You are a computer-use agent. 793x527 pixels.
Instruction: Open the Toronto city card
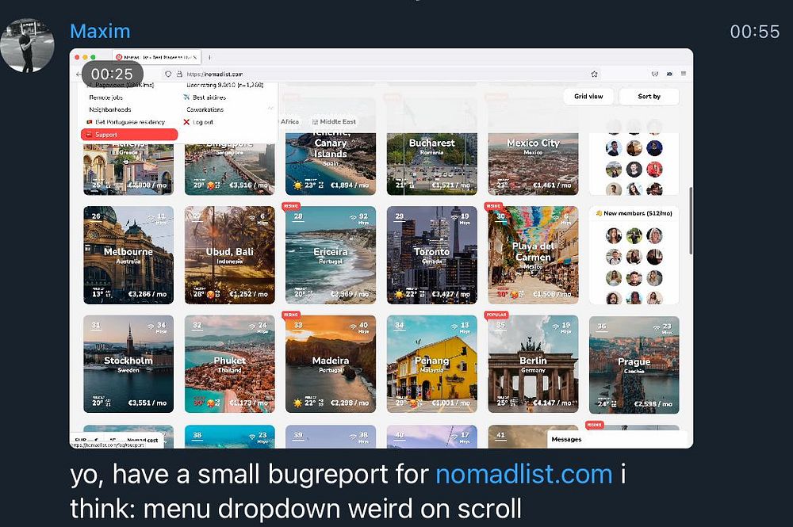point(432,254)
